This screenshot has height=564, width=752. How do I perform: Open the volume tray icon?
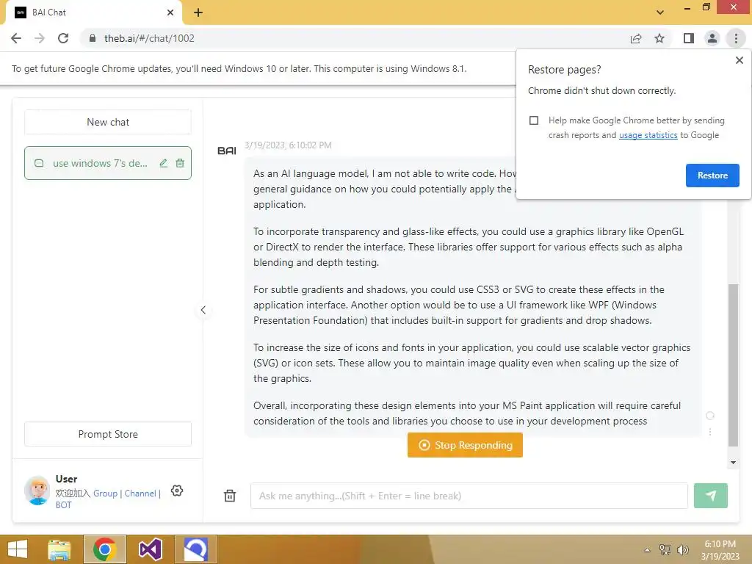[x=683, y=549]
